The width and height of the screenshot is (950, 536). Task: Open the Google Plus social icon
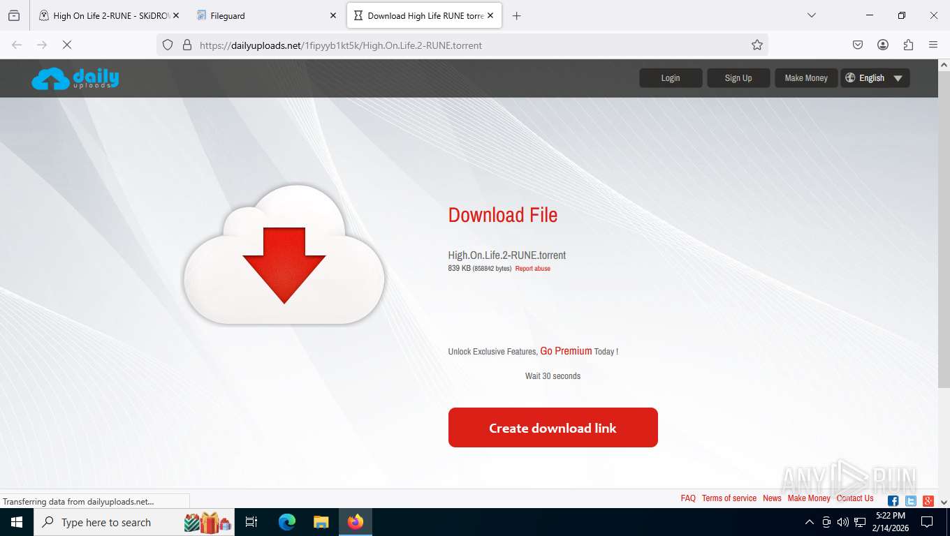coord(928,500)
